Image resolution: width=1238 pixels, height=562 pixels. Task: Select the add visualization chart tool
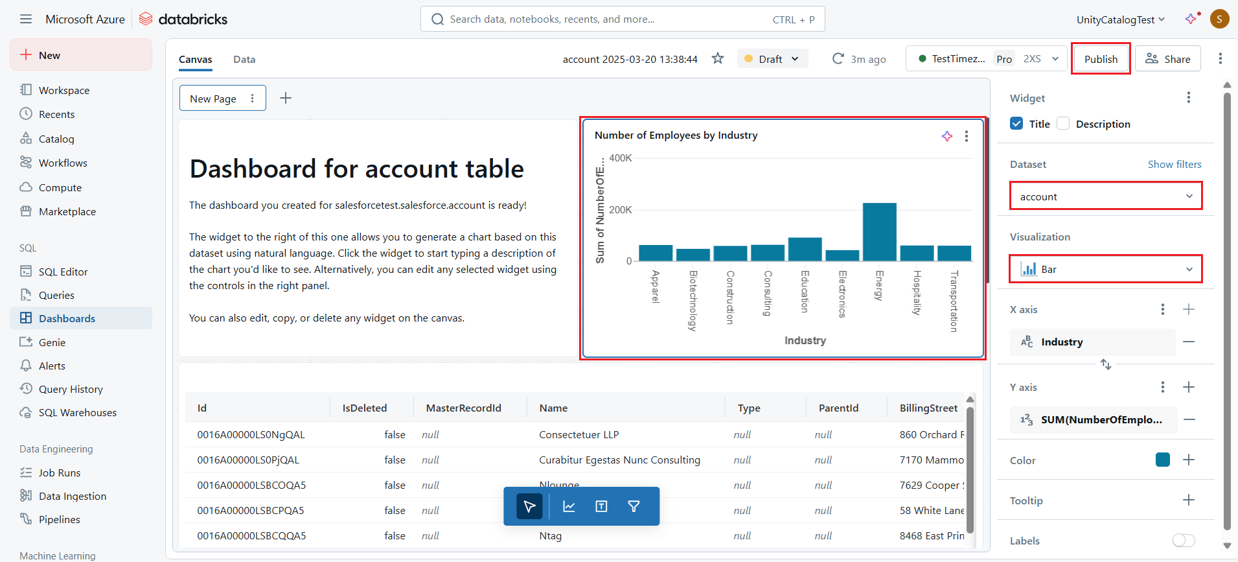(x=569, y=506)
